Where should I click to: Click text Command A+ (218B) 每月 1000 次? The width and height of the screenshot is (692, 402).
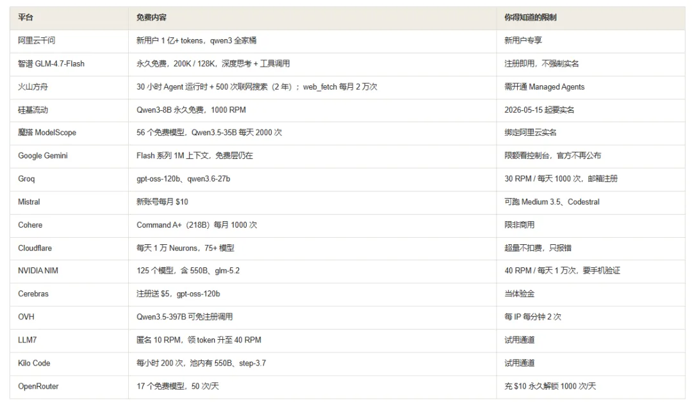pos(197,225)
